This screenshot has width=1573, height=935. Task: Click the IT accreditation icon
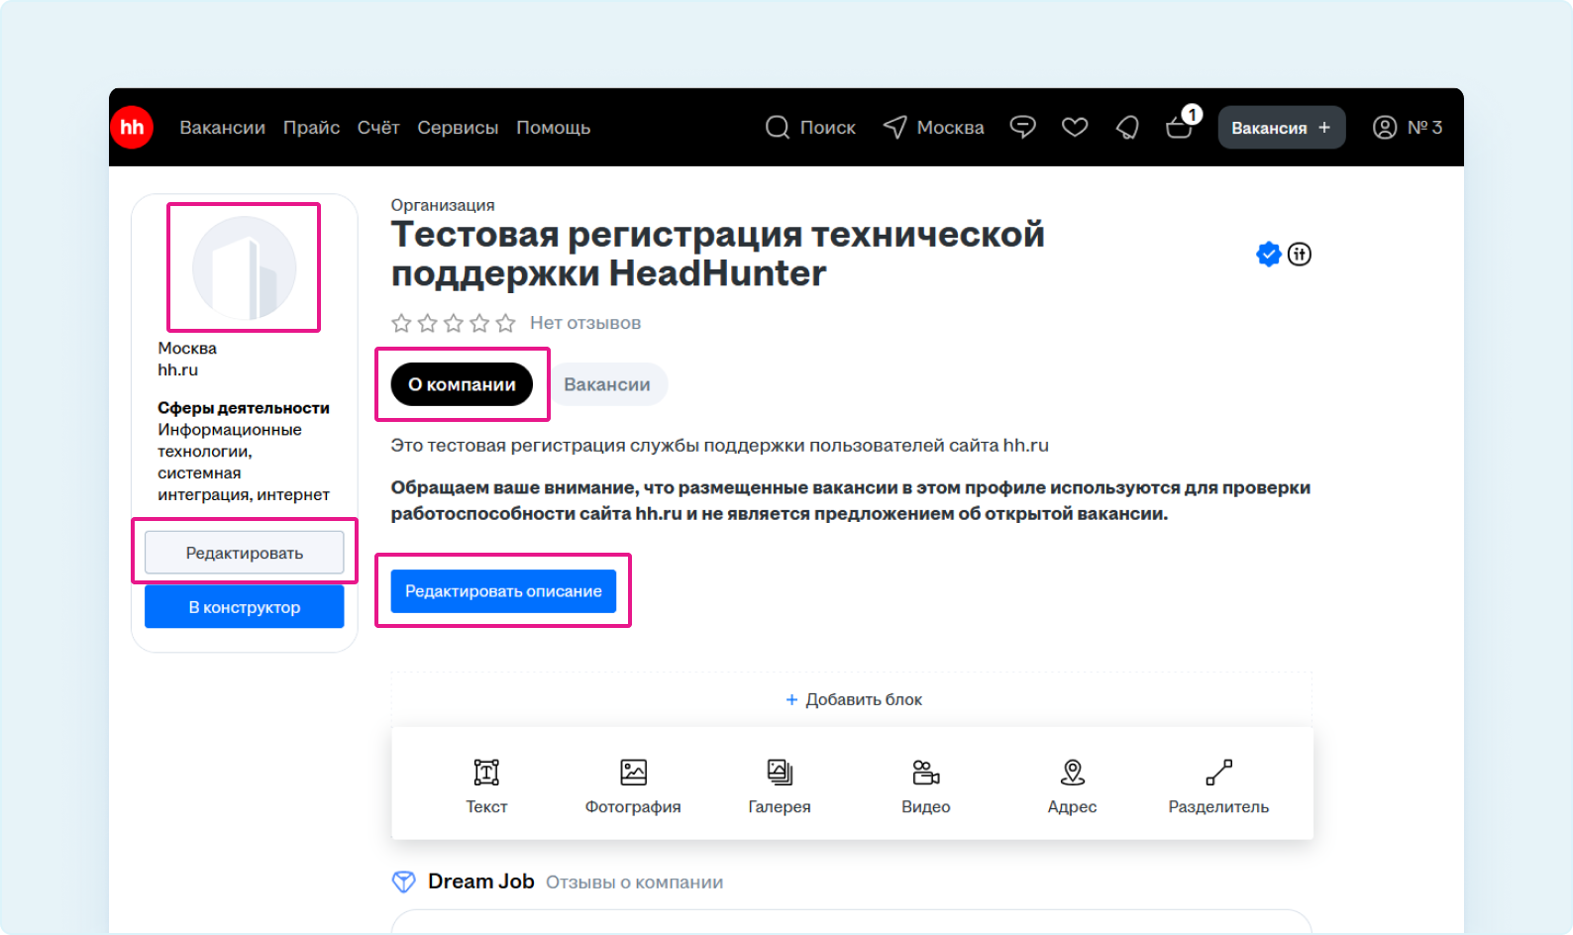coord(1300,255)
